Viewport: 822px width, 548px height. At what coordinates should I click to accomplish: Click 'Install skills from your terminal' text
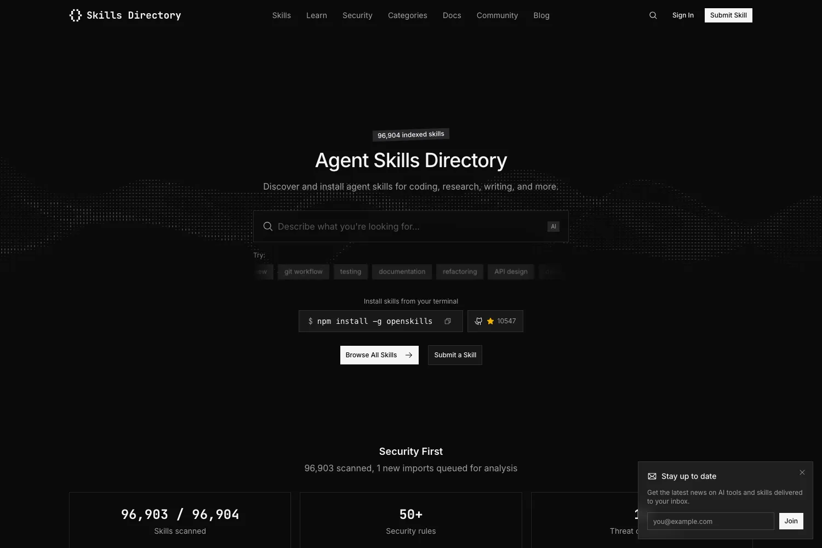pyautogui.click(x=411, y=301)
